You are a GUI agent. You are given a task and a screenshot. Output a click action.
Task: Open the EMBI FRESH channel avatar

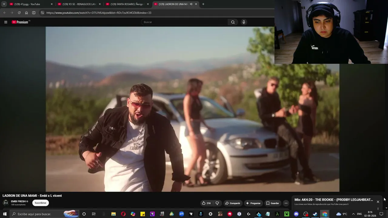tap(6, 203)
